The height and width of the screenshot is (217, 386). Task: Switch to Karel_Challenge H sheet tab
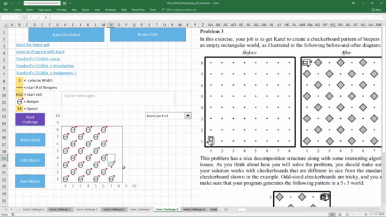(x=194, y=210)
